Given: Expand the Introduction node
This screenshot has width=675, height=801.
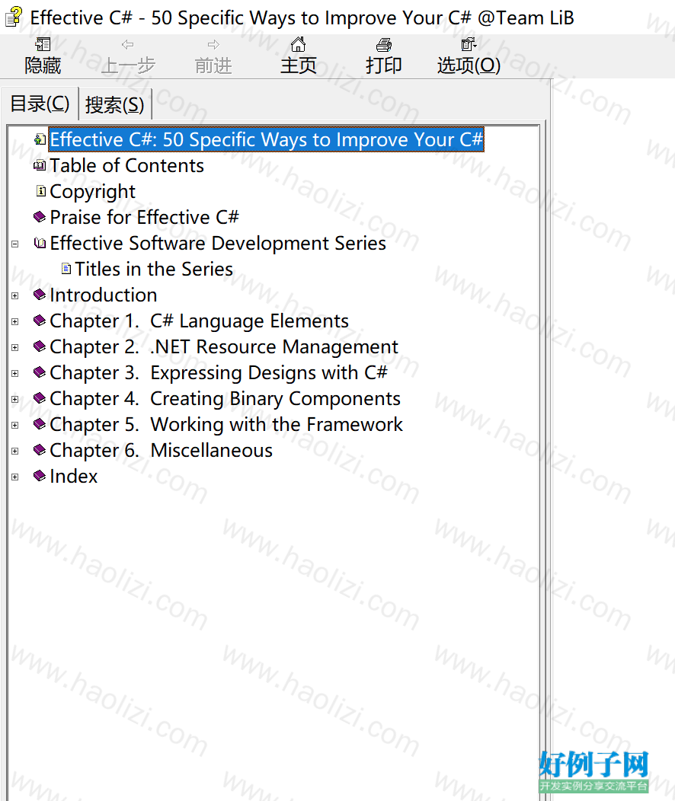Looking at the screenshot, I should (14, 295).
